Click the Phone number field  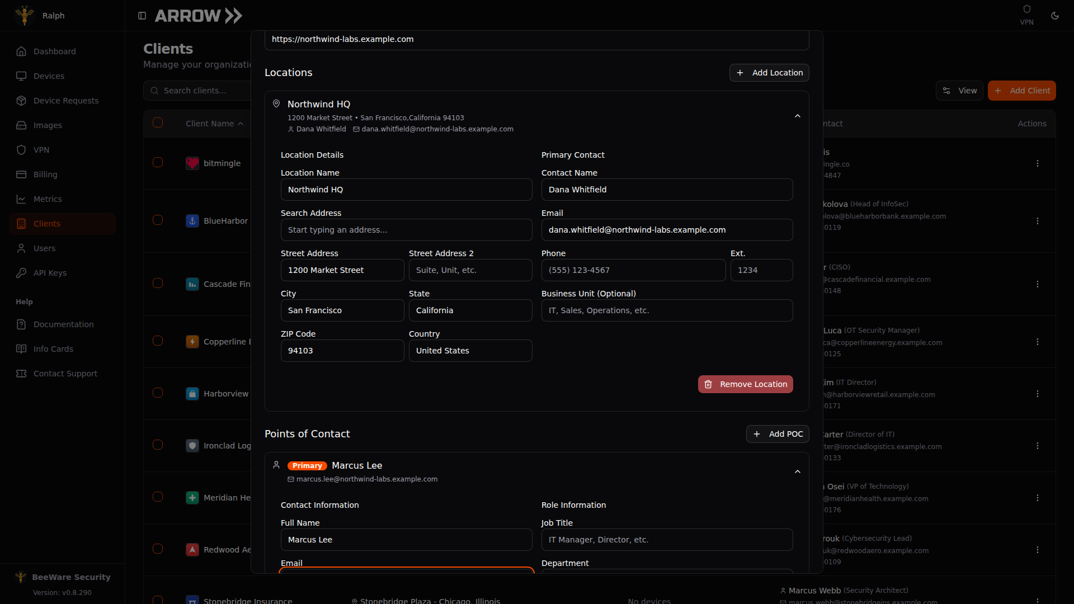click(x=633, y=270)
